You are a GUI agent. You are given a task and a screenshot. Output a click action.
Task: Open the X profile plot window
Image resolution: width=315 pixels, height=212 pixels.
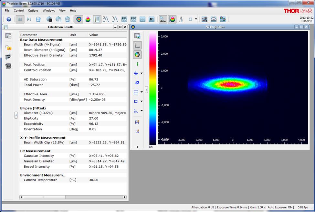106,19
